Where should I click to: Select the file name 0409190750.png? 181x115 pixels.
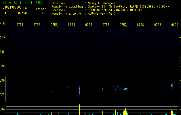(15, 7)
